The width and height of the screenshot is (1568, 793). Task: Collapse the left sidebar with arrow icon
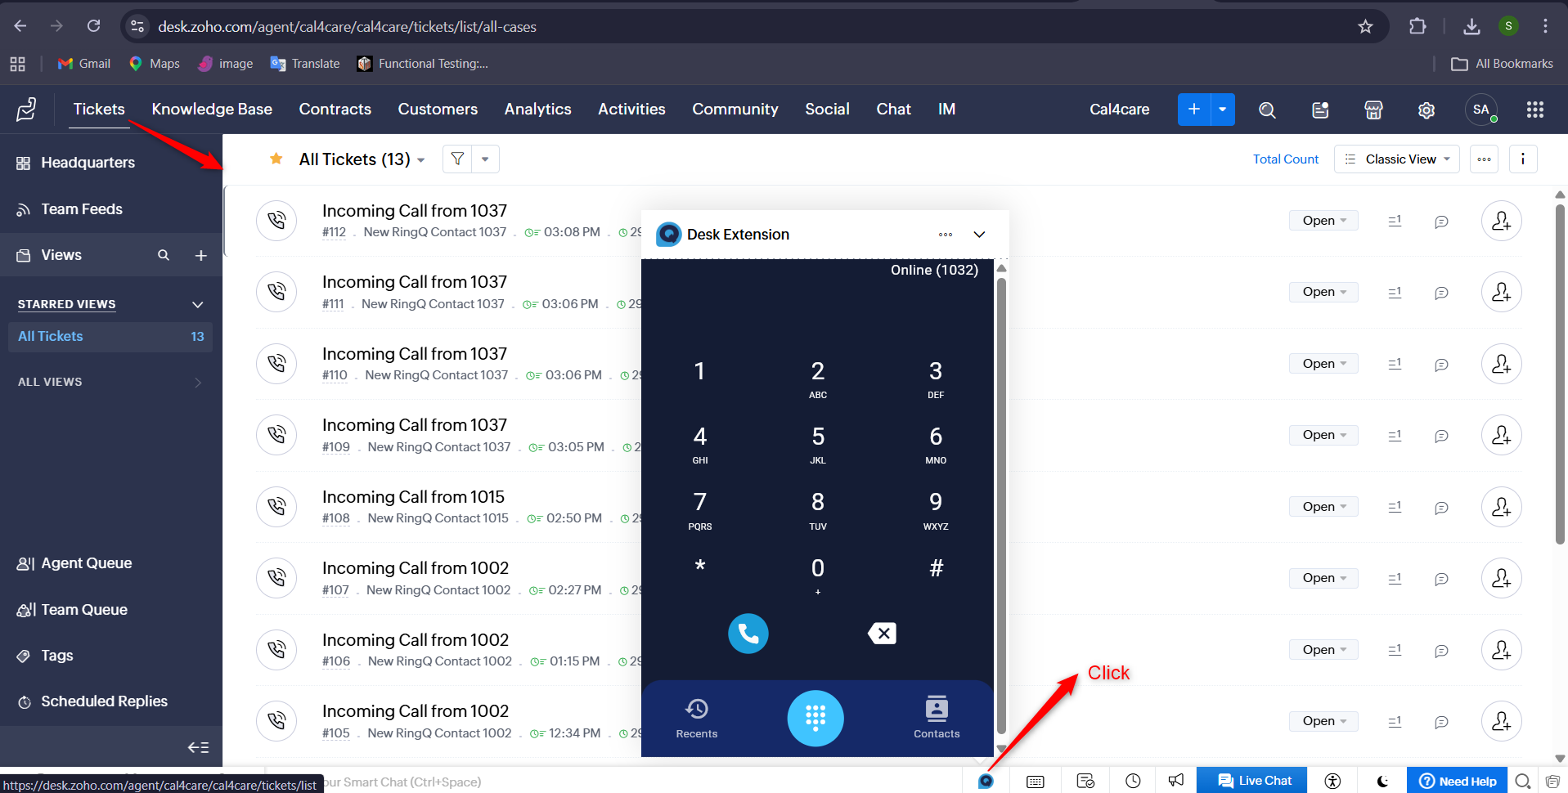click(198, 747)
